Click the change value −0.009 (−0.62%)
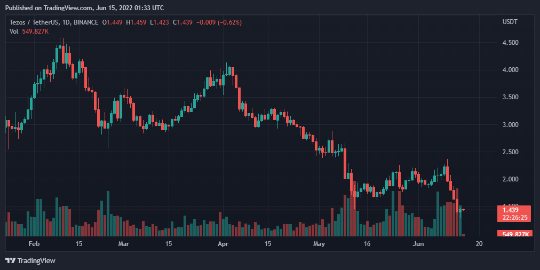Viewport: 540px width, 270px height. (x=219, y=22)
